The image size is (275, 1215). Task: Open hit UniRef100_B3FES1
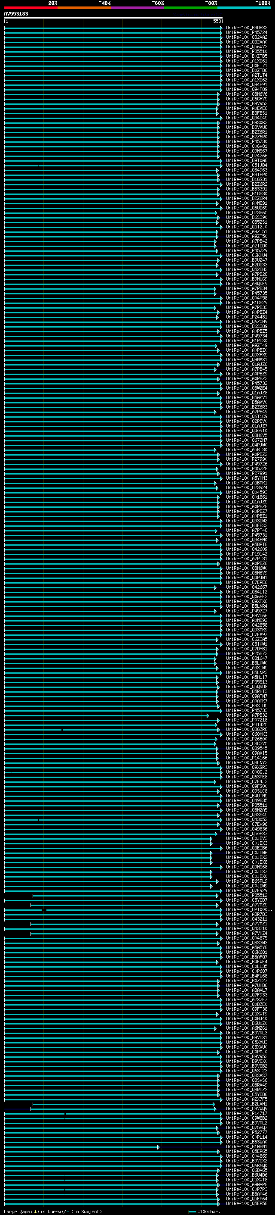(x=247, y=113)
